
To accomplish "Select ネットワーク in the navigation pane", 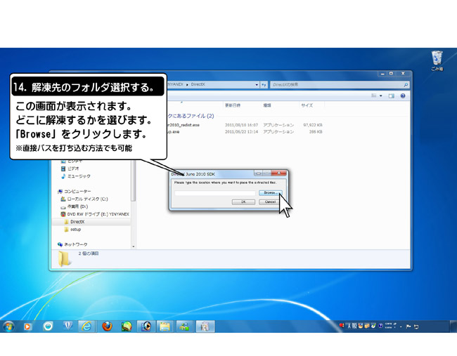I will pyautogui.click(x=75, y=244).
